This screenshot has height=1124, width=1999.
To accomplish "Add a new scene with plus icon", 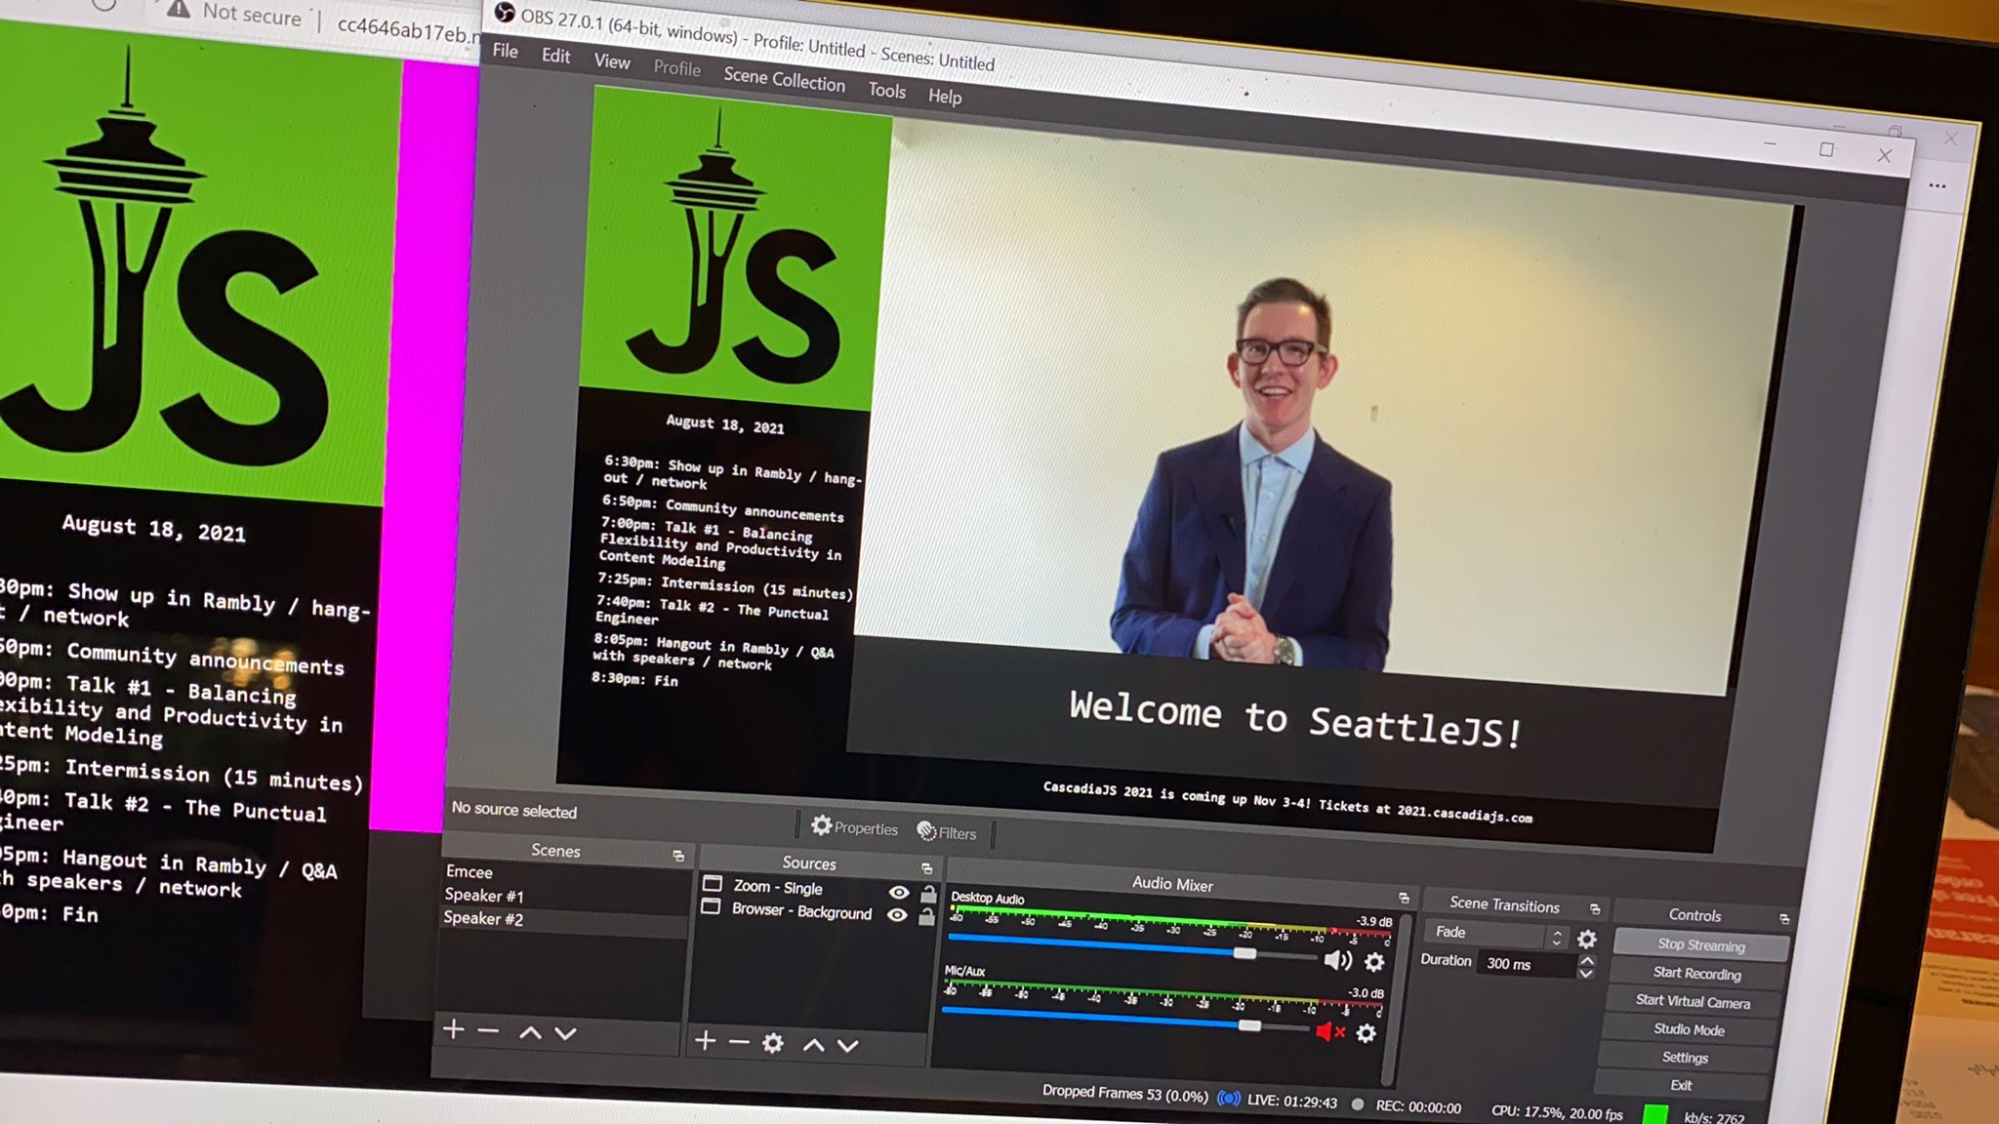I will coord(453,1029).
